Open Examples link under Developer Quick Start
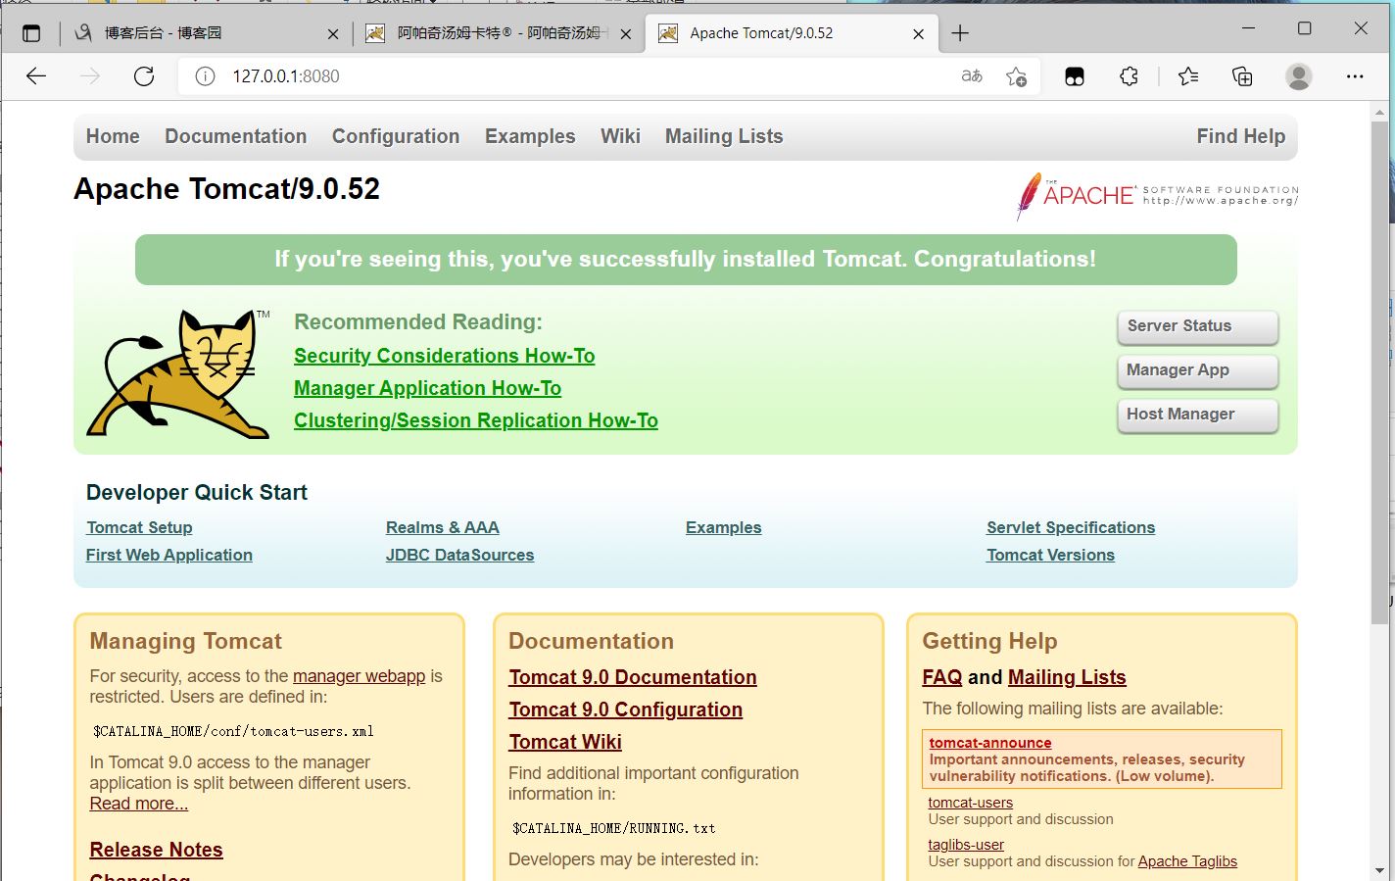Image resolution: width=1395 pixels, height=881 pixels. 724,527
